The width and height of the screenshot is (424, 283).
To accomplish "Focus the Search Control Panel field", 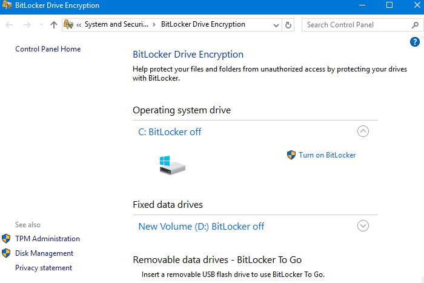I will pos(359,25).
